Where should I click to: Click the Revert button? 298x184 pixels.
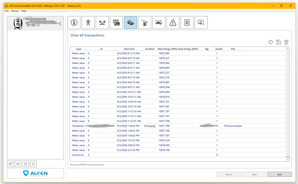[x=229, y=174]
